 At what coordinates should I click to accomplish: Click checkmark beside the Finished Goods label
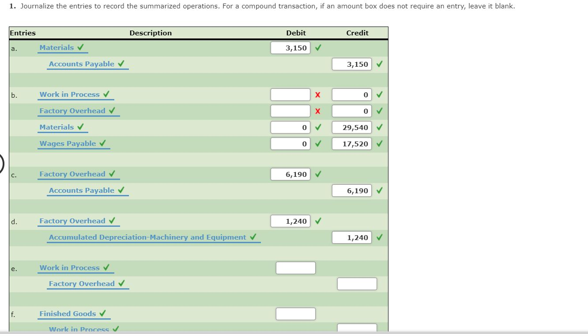[x=102, y=313]
